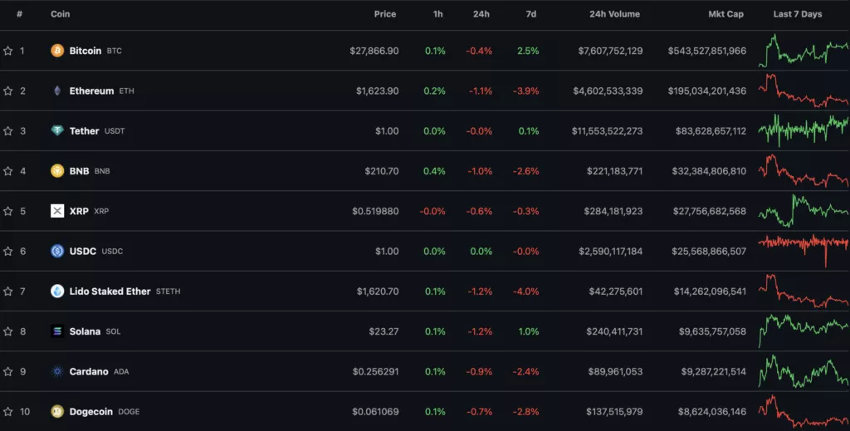Viewport: 850px width, 431px height.
Task: Click USDC market cap $25,568,866,507
Action: (x=709, y=251)
